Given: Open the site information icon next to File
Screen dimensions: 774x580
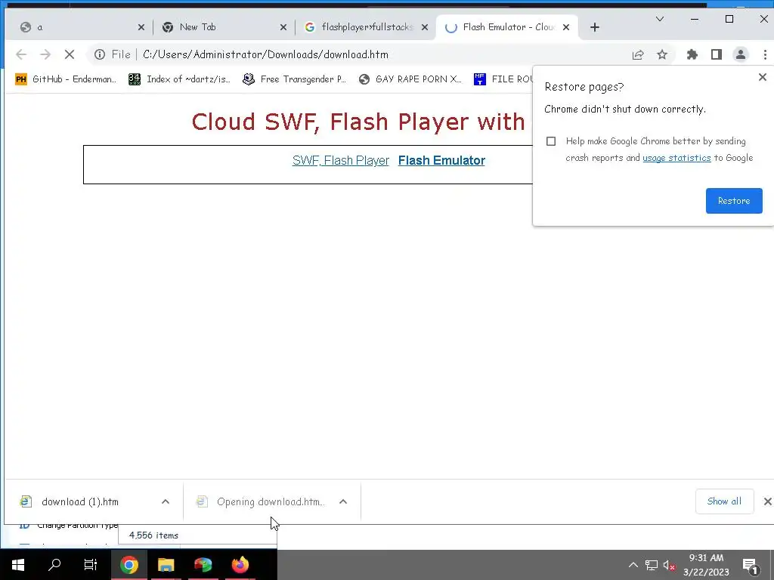Looking at the screenshot, I should point(100,54).
